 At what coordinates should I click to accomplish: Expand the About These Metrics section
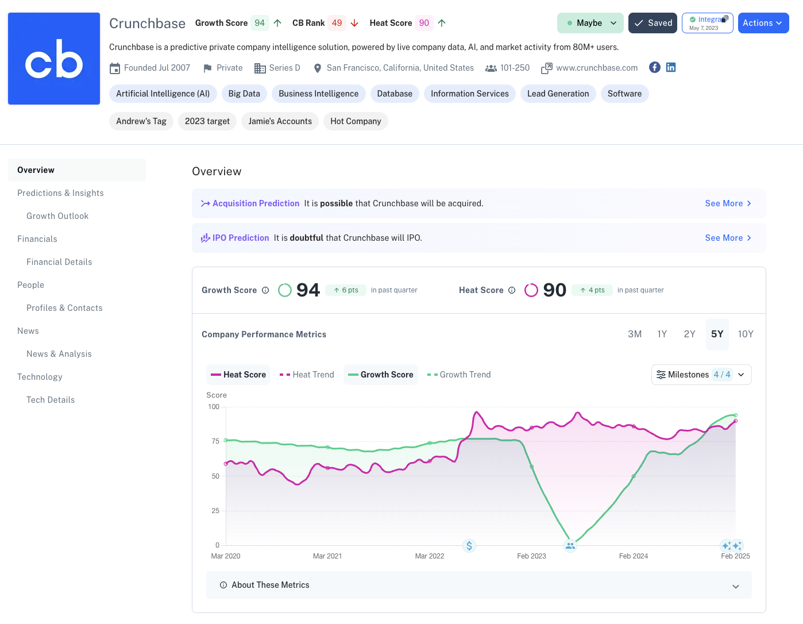pyautogui.click(x=479, y=585)
